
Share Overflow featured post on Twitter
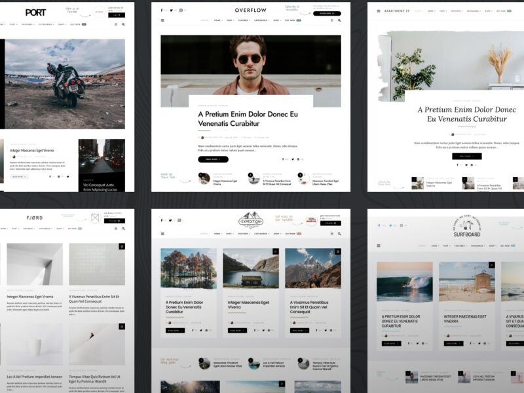pyautogui.click(x=293, y=159)
